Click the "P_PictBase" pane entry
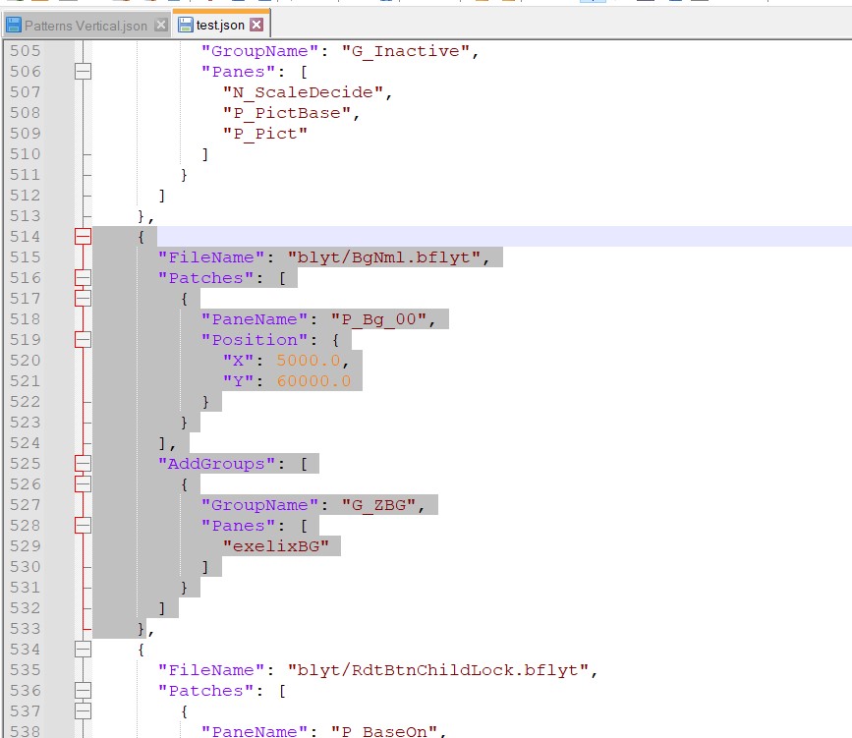 tap(287, 113)
